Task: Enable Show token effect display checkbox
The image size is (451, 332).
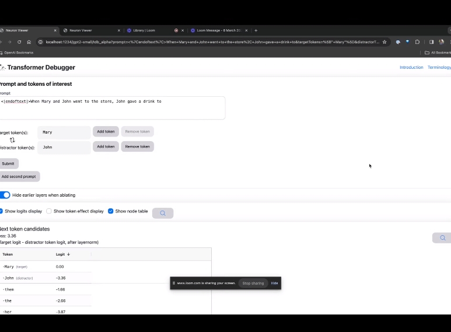Action: pyautogui.click(x=49, y=211)
